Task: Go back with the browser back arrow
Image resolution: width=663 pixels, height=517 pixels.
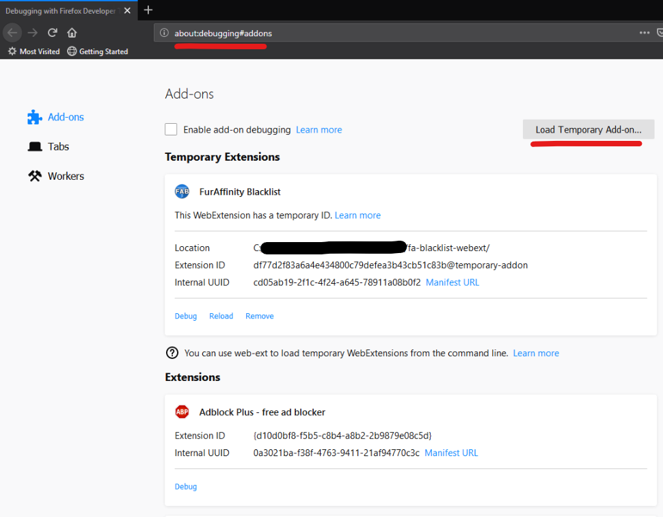Action: tap(12, 33)
